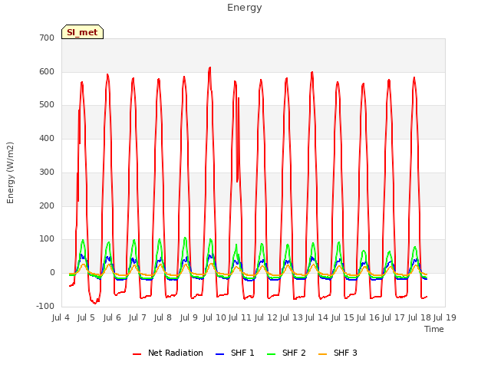
Task: Click the Jul 15 x-axis tick label
Action: pyautogui.click(x=342, y=317)
